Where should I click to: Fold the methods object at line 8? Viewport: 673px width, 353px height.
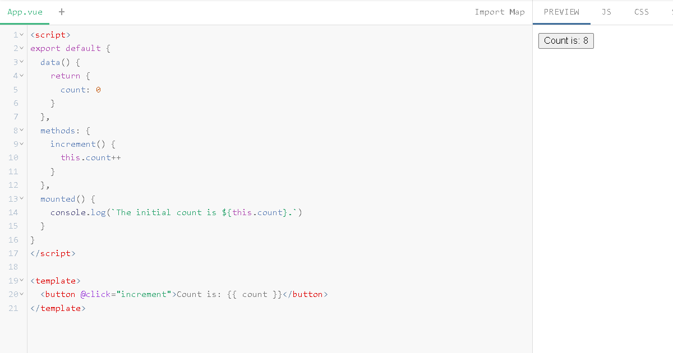coord(22,131)
